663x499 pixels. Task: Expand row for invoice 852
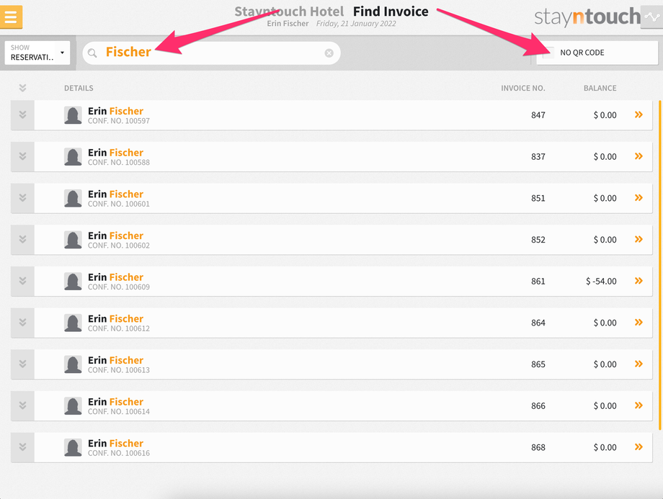click(x=22, y=239)
